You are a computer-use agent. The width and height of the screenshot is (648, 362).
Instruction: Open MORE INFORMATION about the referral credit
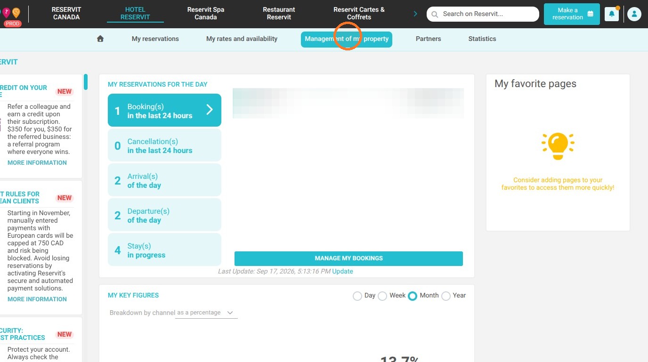coord(37,163)
